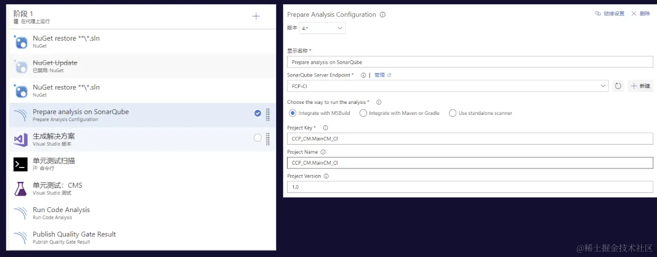Click the 显示名称 display name field
Screen dimensions: 657x257
pos(470,62)
